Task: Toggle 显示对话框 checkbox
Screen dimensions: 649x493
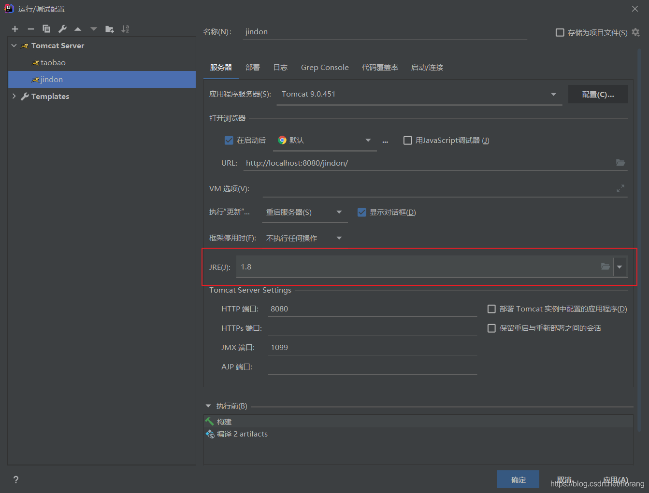Action: click(x=361, y=212)
